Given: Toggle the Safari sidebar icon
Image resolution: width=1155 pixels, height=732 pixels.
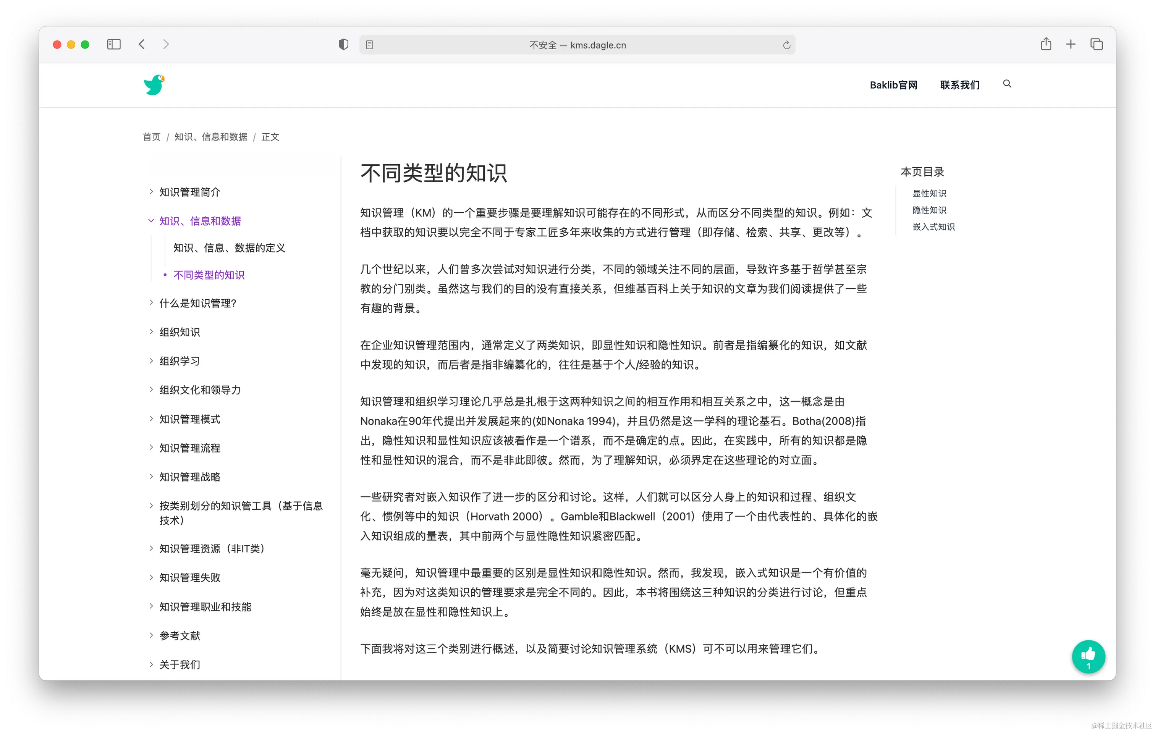Looking at the screenshot, I should point(114,45).
